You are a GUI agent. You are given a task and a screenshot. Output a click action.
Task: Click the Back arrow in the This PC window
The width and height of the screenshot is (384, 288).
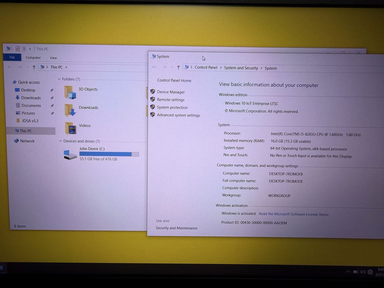(10, 67)
